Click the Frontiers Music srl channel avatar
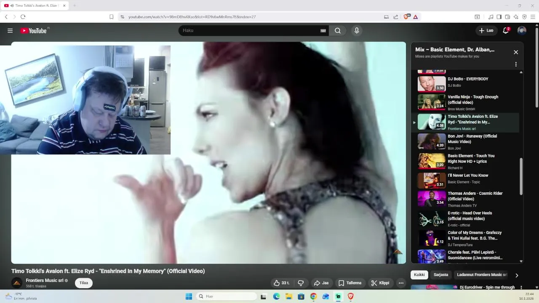Viewport: 539px width, 303px height. pyautogui.click(x=17, y=283)
